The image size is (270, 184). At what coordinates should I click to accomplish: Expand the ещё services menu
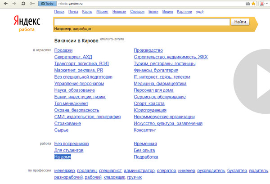[200, 12]
